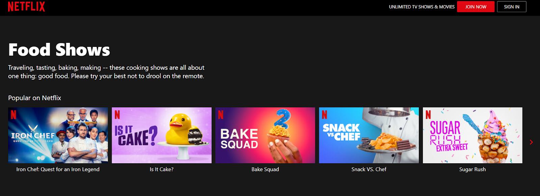This screenshot has height=196, width=540.
Task: Expand carousel with red right chevron
Action: tap(531, 142)
